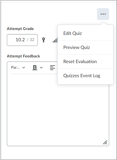Open the attempt statistics bar-chart icon
This screenshot has width=117, height=160.
click(55, 40)
